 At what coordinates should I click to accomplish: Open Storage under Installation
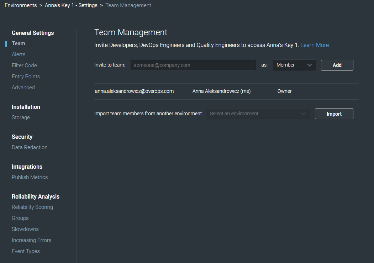[x=21, y=117]
